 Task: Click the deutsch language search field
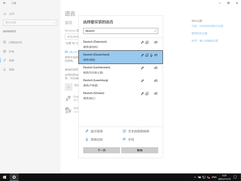point(118,31)
